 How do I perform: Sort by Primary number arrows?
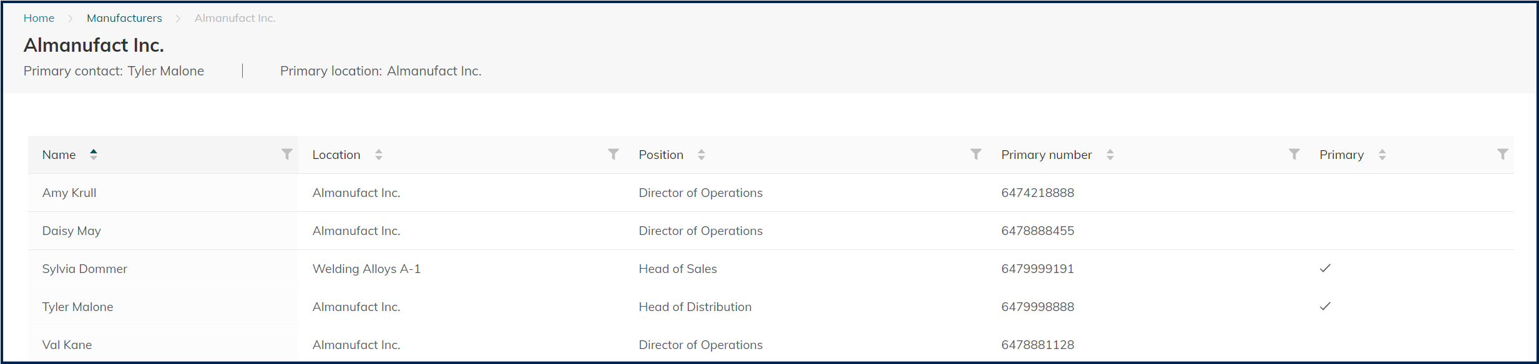pos(1110,155)
